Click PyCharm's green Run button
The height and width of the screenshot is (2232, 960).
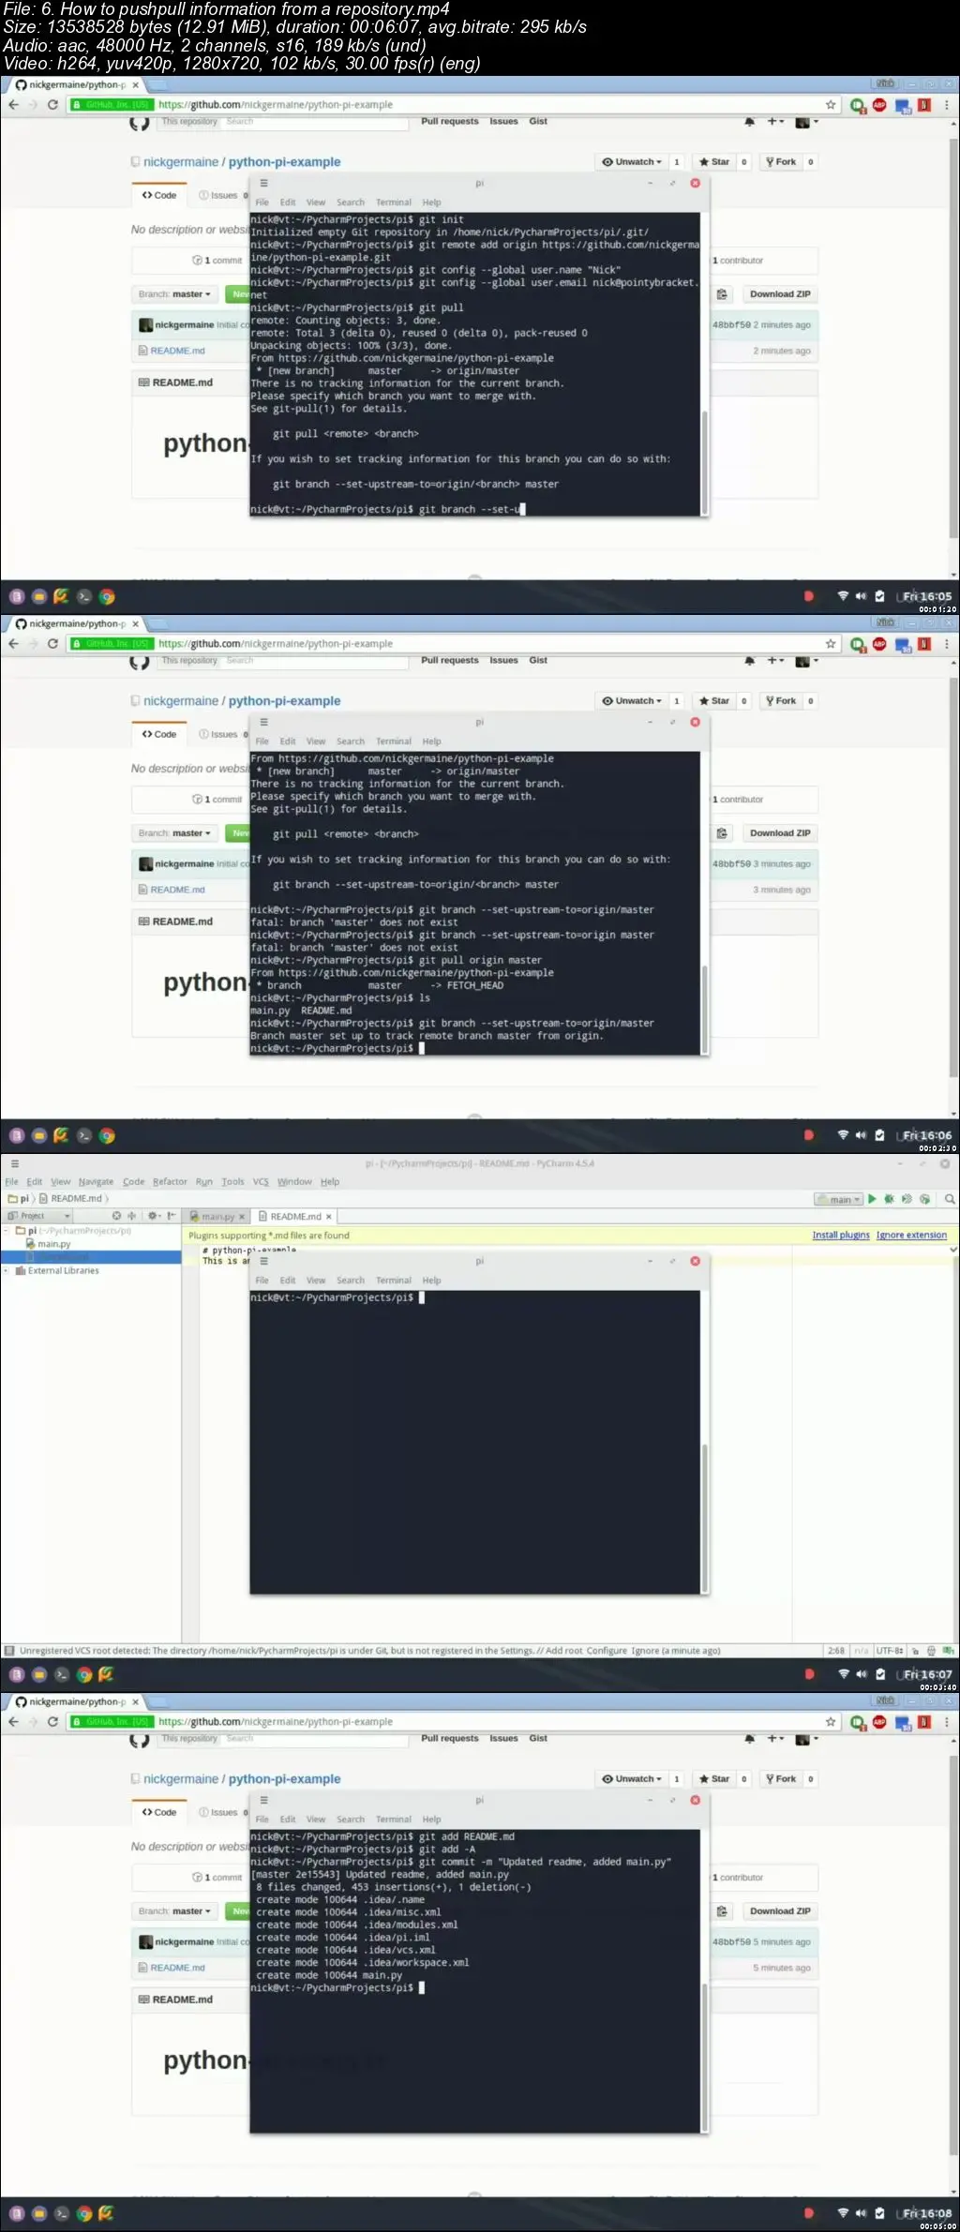coord(872,1199)
